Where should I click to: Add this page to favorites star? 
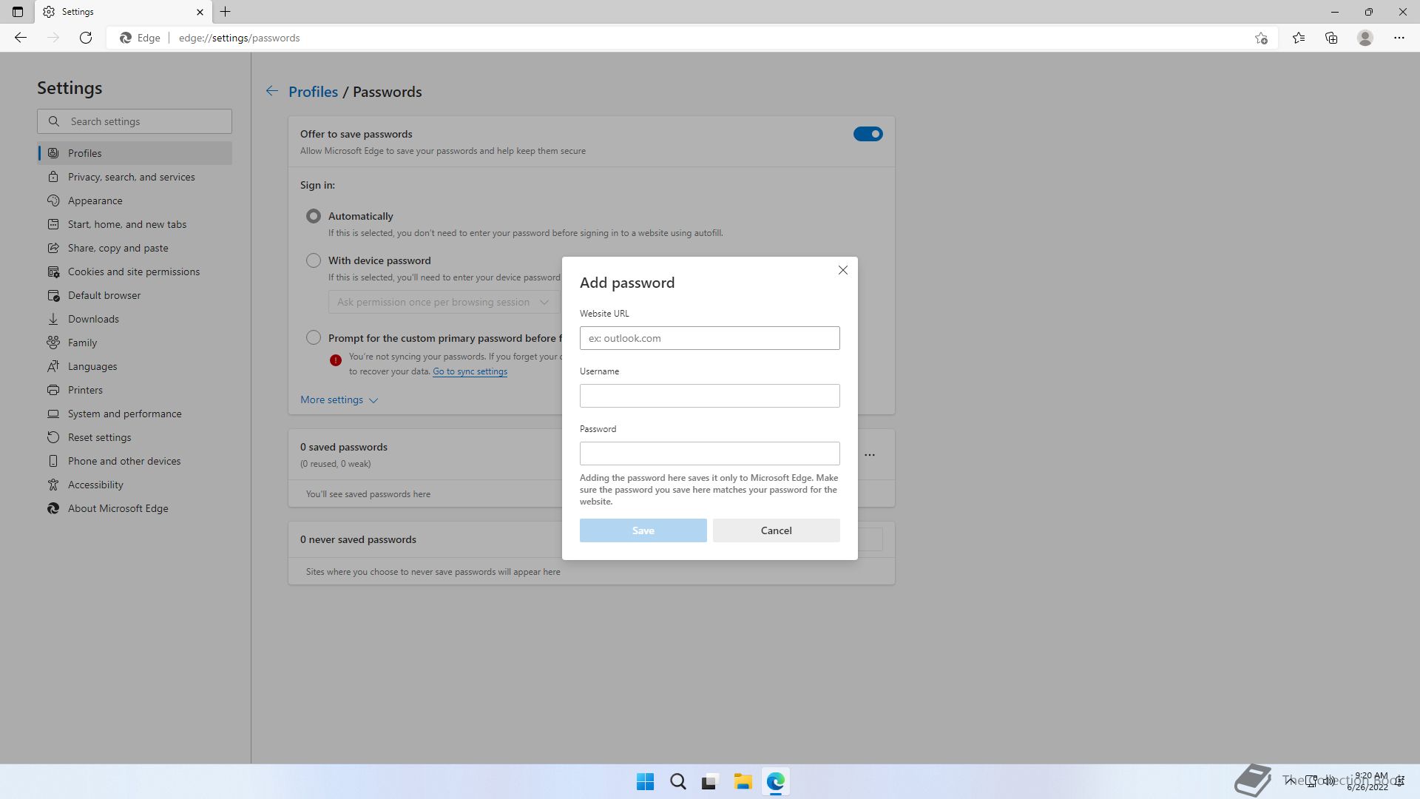1261,38
